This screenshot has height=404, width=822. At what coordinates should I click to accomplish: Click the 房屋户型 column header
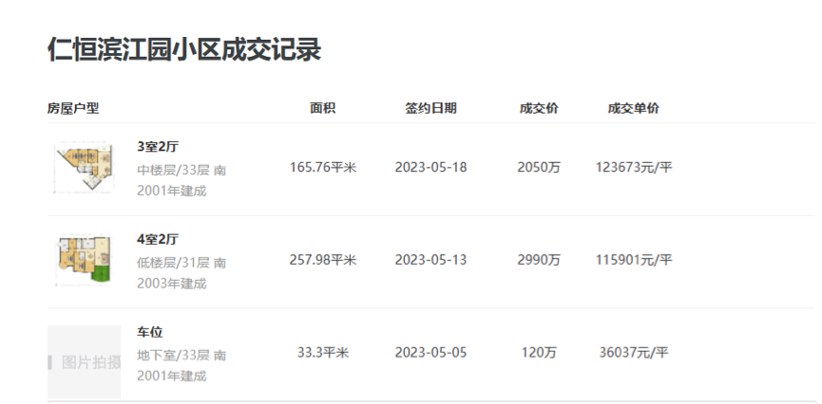(73, 108)
